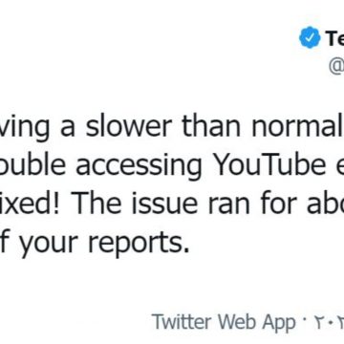Image resolution: width=344 pixels, height=344 pixels.
Task: Click the cut-off word "abo" ending the third line
Action: [325, 203]
